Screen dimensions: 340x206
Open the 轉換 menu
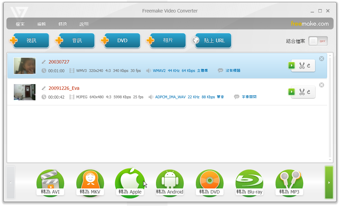click(x=63, y=24)
